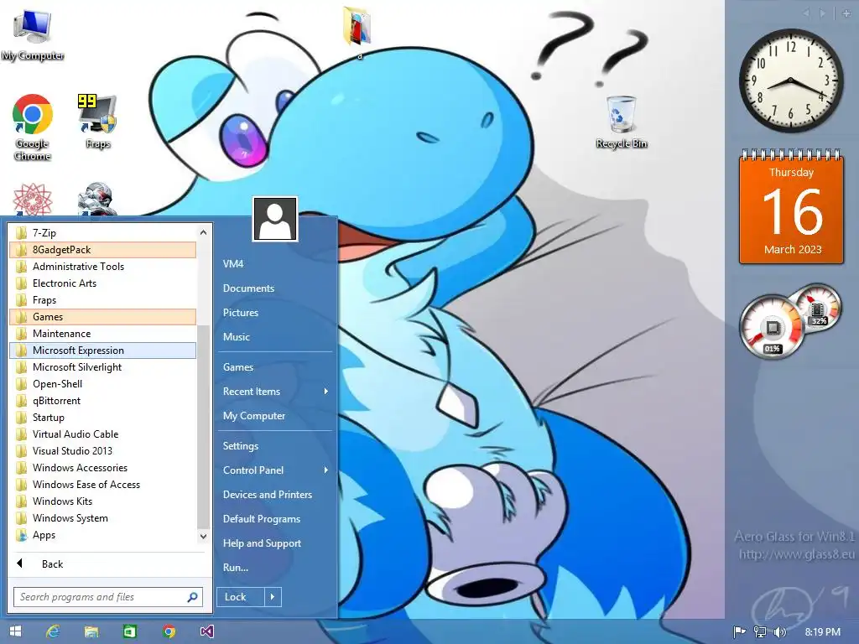Expand the 7-Zip folder

point(102,233)
